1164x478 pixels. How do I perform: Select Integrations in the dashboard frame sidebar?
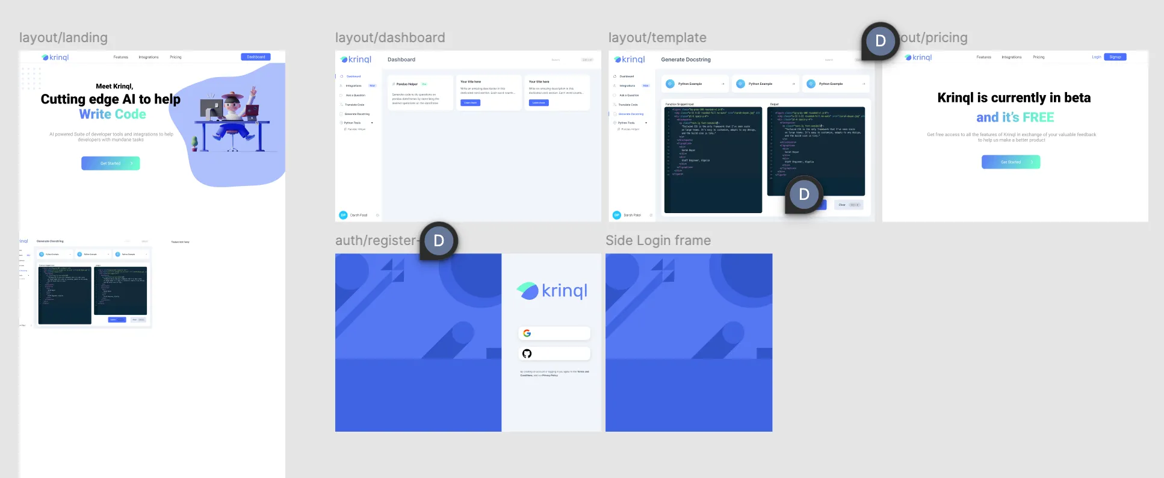353,85
